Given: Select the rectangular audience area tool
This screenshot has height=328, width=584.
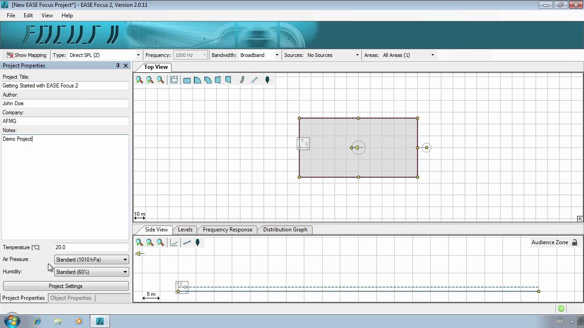Looking at the screenshot, I should 187,80.
